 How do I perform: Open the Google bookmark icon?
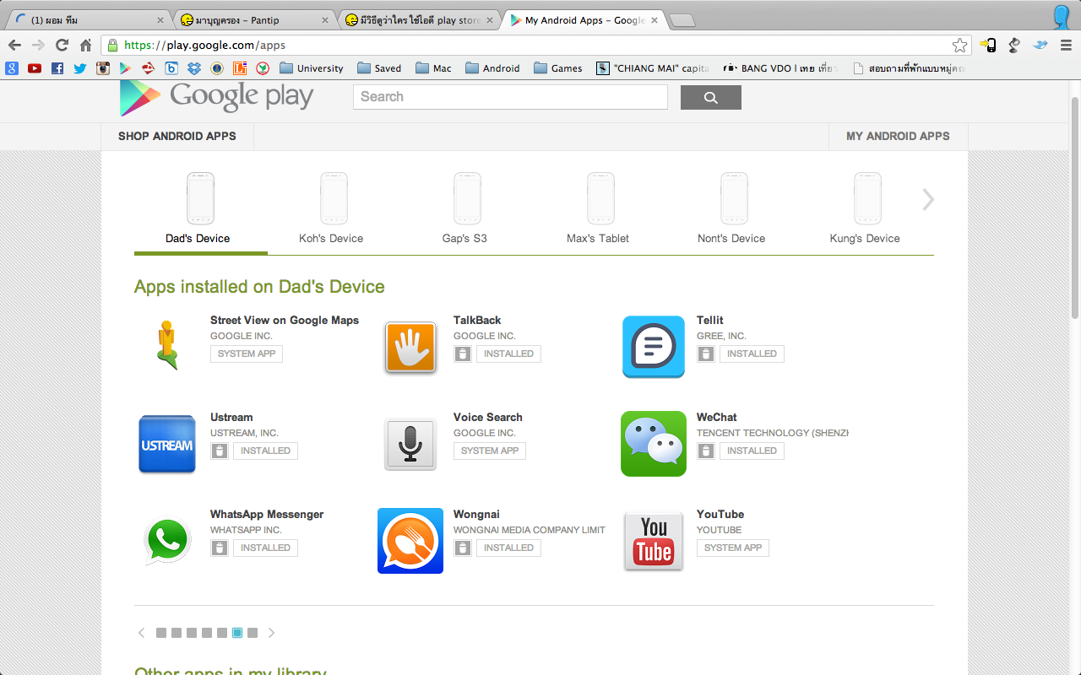click(12, 68)
